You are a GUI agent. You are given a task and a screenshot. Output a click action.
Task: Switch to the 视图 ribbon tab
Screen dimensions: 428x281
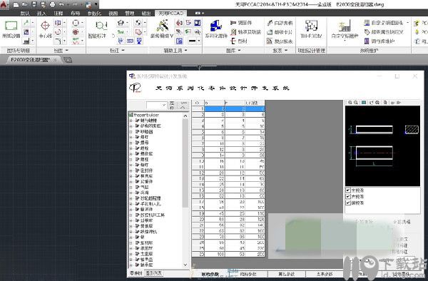pos(113,13)
